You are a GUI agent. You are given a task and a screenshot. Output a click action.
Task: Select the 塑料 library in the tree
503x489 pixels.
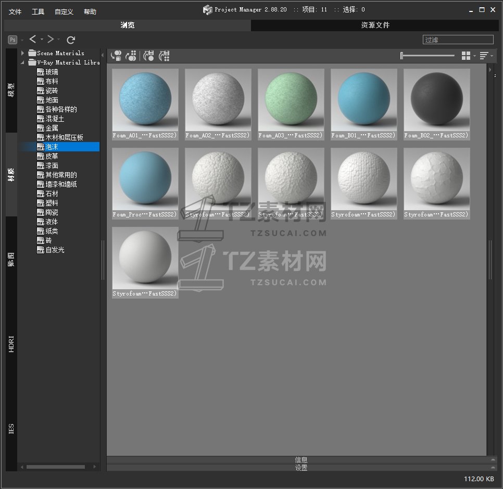point(52,203)
